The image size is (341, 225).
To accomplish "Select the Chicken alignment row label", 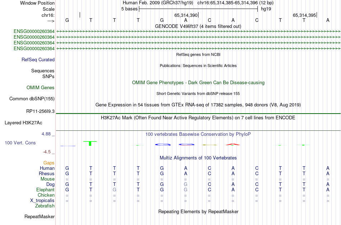I will pos(46,195).
